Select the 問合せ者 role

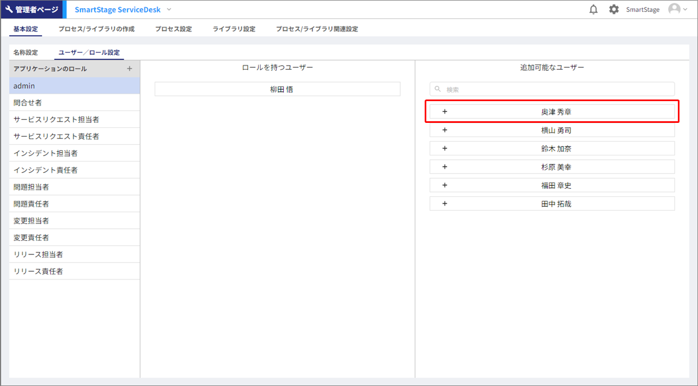pyautogui.click(x=28, y=103)
